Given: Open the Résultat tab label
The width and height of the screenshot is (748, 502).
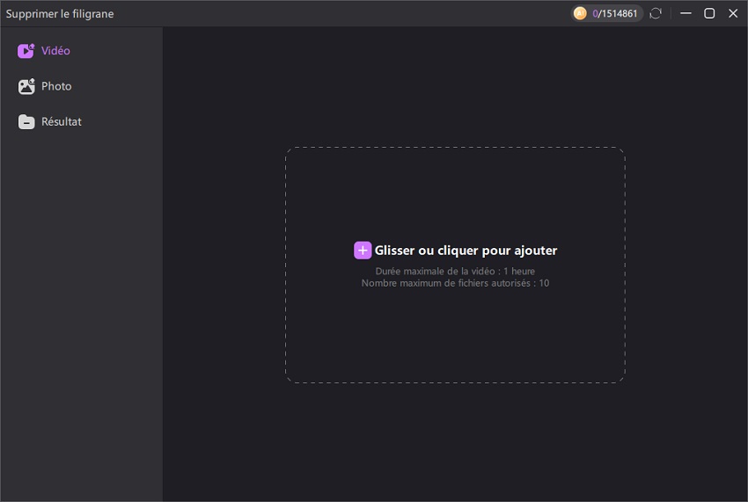Looking at the screenshot, I should point(61,122).
